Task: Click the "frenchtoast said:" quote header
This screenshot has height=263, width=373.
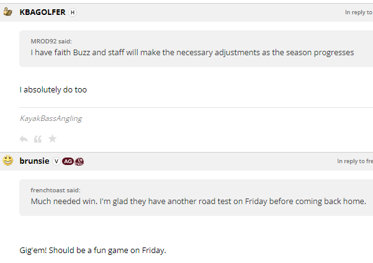Action: 55,190
